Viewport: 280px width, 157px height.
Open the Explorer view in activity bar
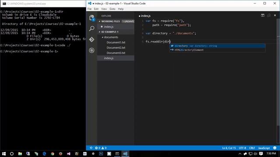[x=92, y=18]
